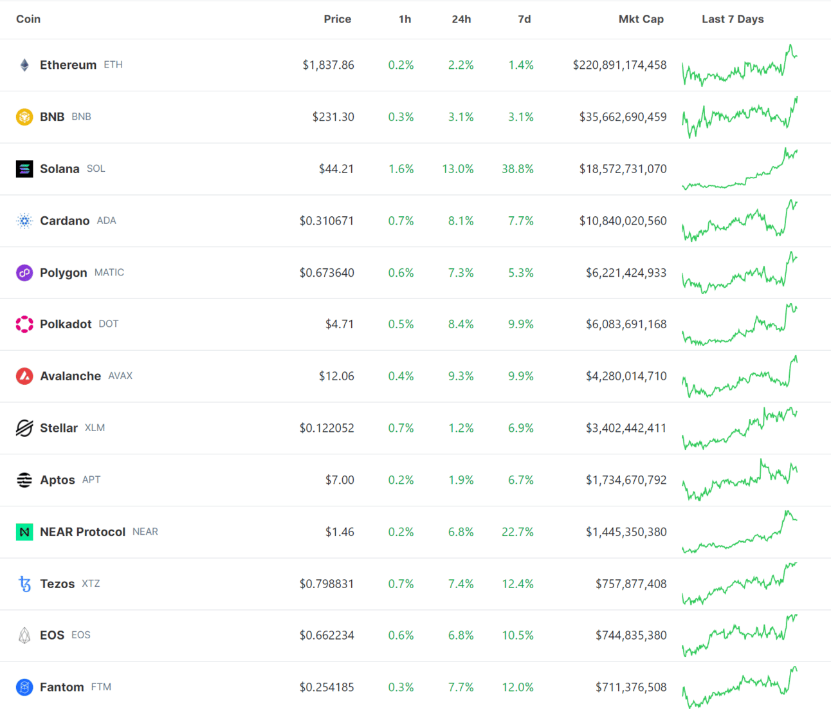
Task: Click Tezos price $0.798831
Action: pos(327,584)
